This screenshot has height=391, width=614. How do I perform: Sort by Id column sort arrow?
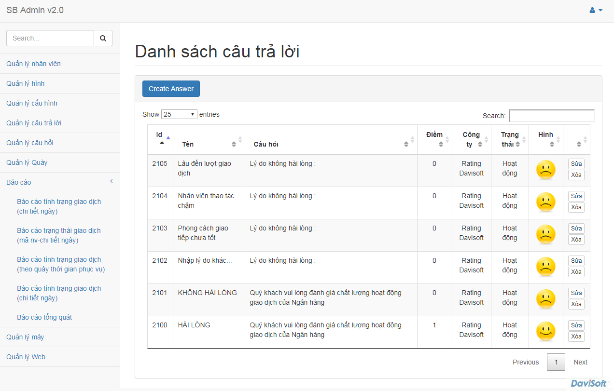pyautogui.click(x=162, y=142)
